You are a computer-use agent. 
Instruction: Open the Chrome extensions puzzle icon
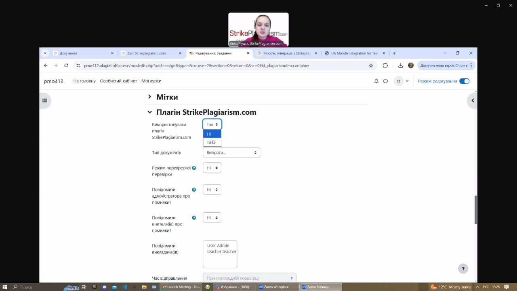pos(385,65)
